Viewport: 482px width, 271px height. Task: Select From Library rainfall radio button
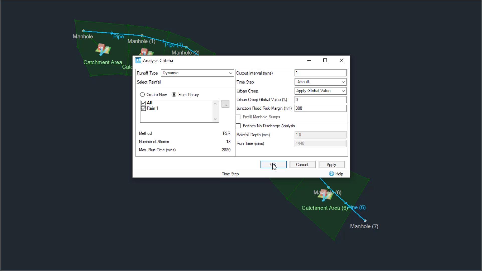pyautogui.click(x=174, y=95)
